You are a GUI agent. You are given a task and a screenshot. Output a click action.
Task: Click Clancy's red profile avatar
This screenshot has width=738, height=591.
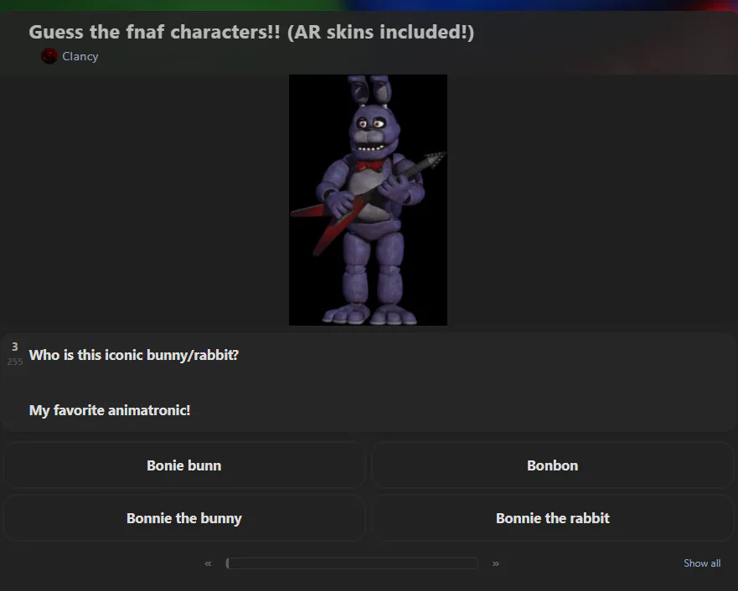49,56
